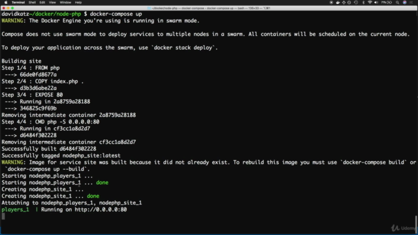Click '`docker-compose up --build`' text

pos(46,169)
